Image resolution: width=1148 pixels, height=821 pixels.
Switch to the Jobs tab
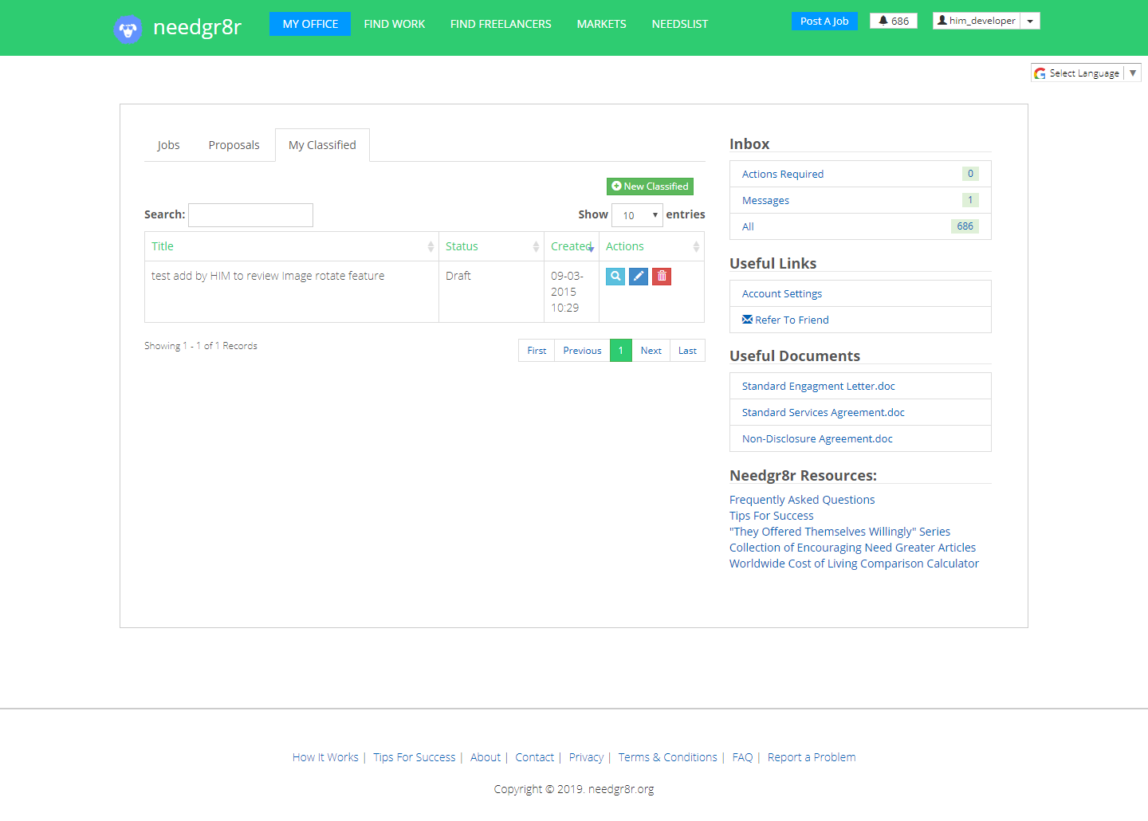coord(168,145)
